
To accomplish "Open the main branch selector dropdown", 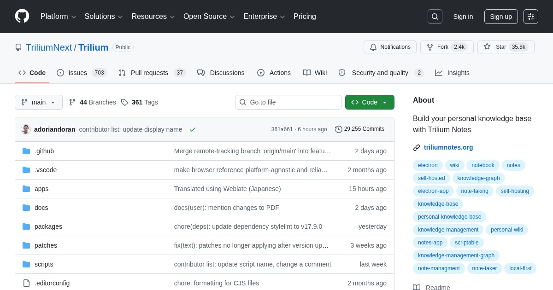I will coord(39,102).
